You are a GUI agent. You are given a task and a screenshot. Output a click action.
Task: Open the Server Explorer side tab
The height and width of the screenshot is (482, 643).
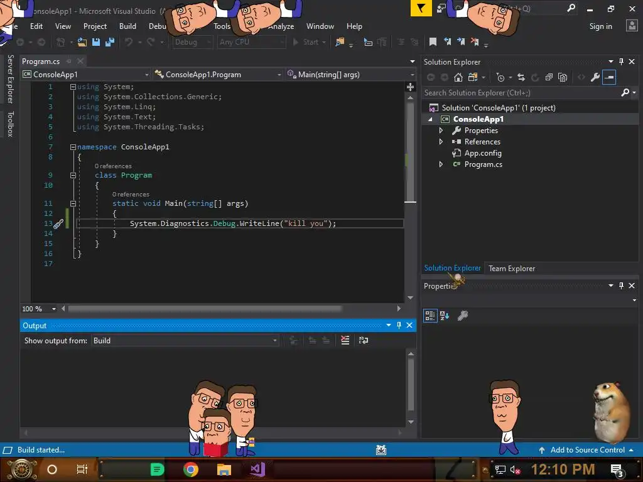[x=11, y=79]
